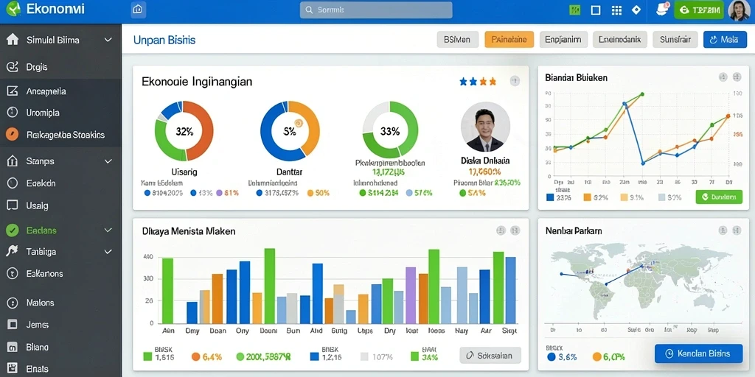This screenshot has height=377, width=755.
Task: Click the home icon in header
Action: pos(138,9)
